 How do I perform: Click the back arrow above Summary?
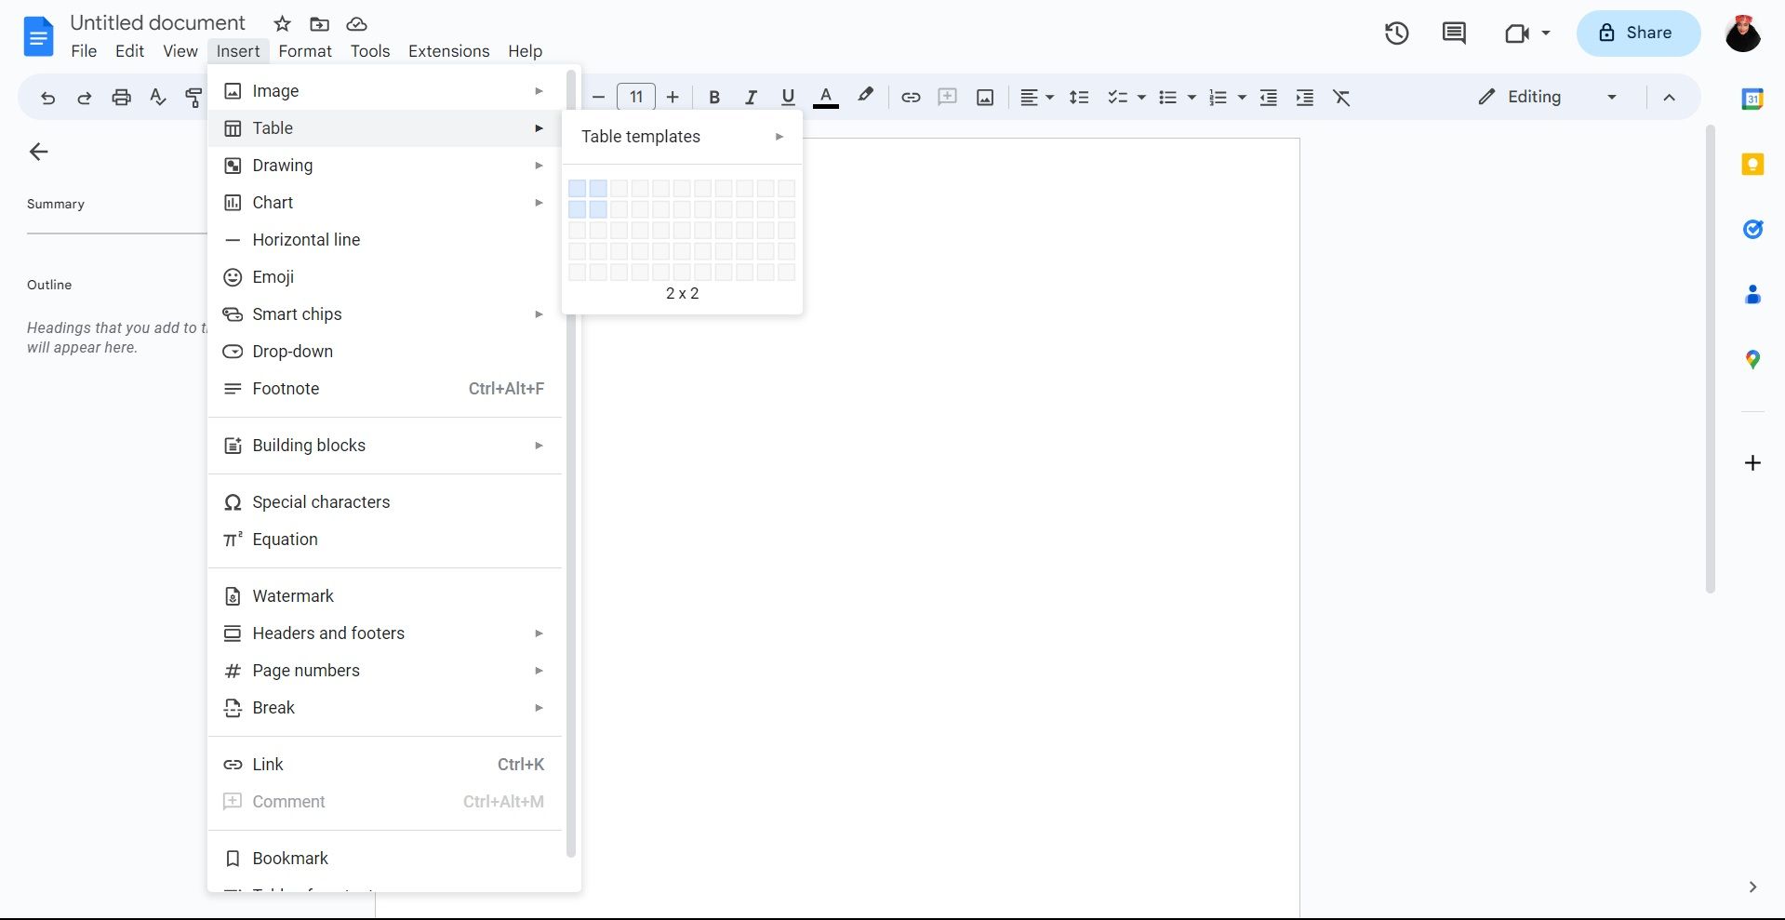38,152
